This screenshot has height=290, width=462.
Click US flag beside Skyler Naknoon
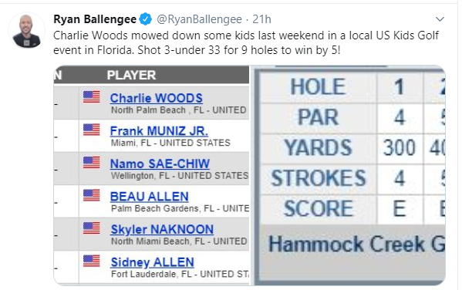pos(91,228)
